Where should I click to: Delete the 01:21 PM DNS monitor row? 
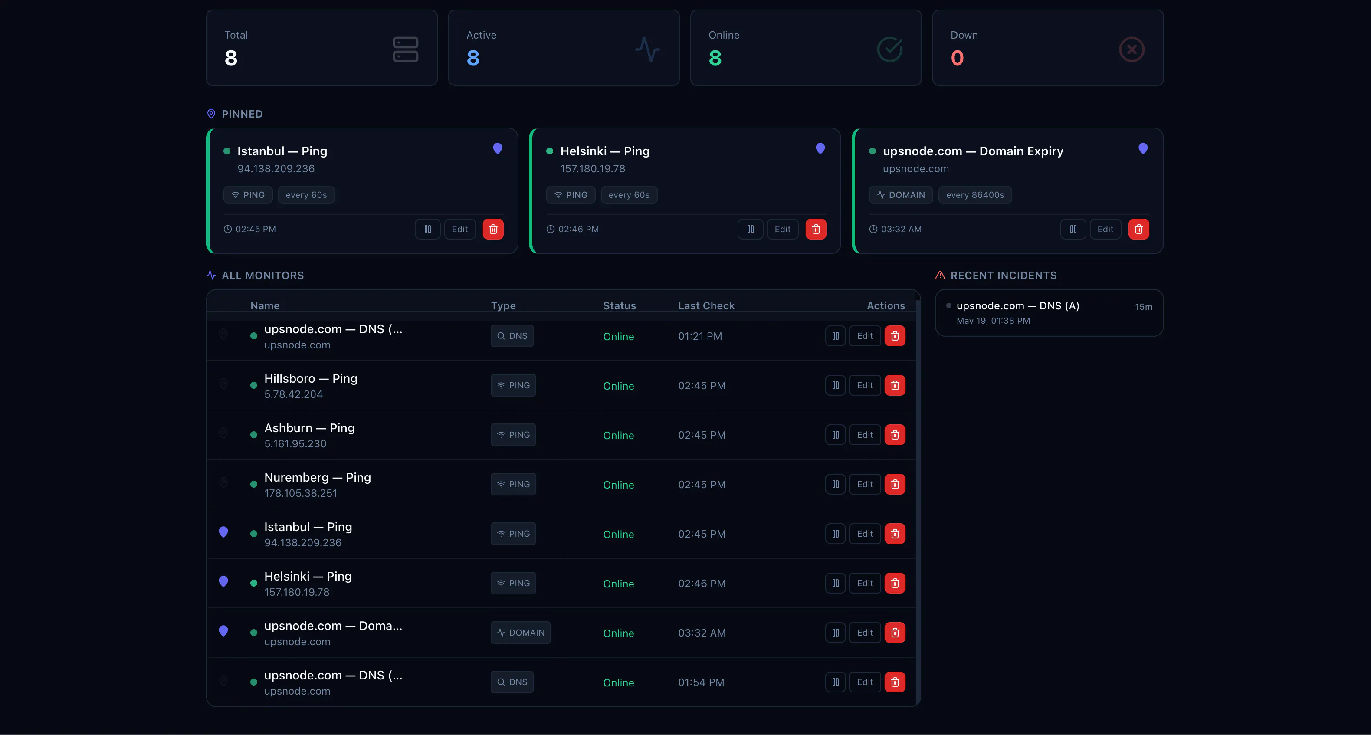point(895,336)
